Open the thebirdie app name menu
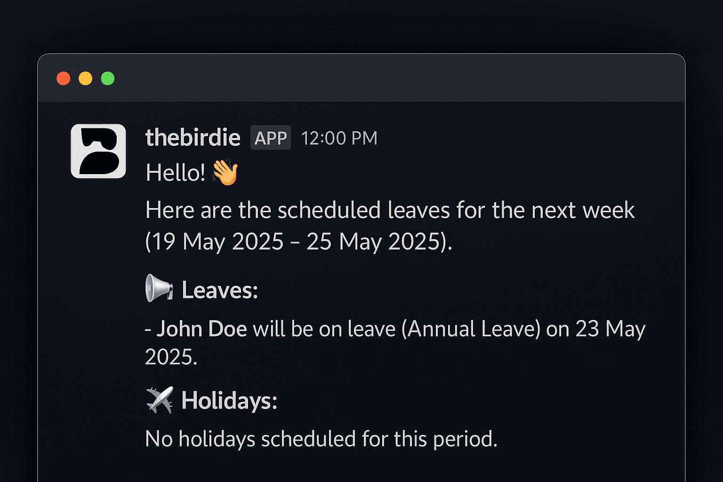The image size is (723, 482). 193,137
